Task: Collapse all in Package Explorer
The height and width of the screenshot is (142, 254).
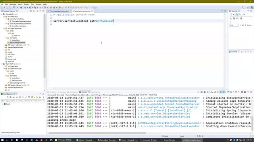Action: [x=31, y=11]
